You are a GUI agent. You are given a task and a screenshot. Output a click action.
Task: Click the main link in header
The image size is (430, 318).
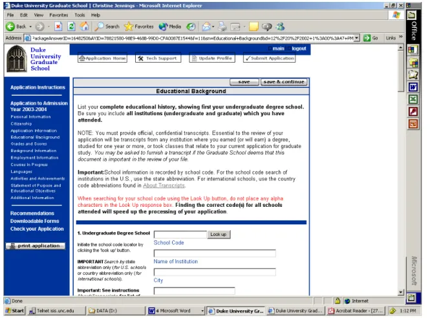click(x=278, y=48)
